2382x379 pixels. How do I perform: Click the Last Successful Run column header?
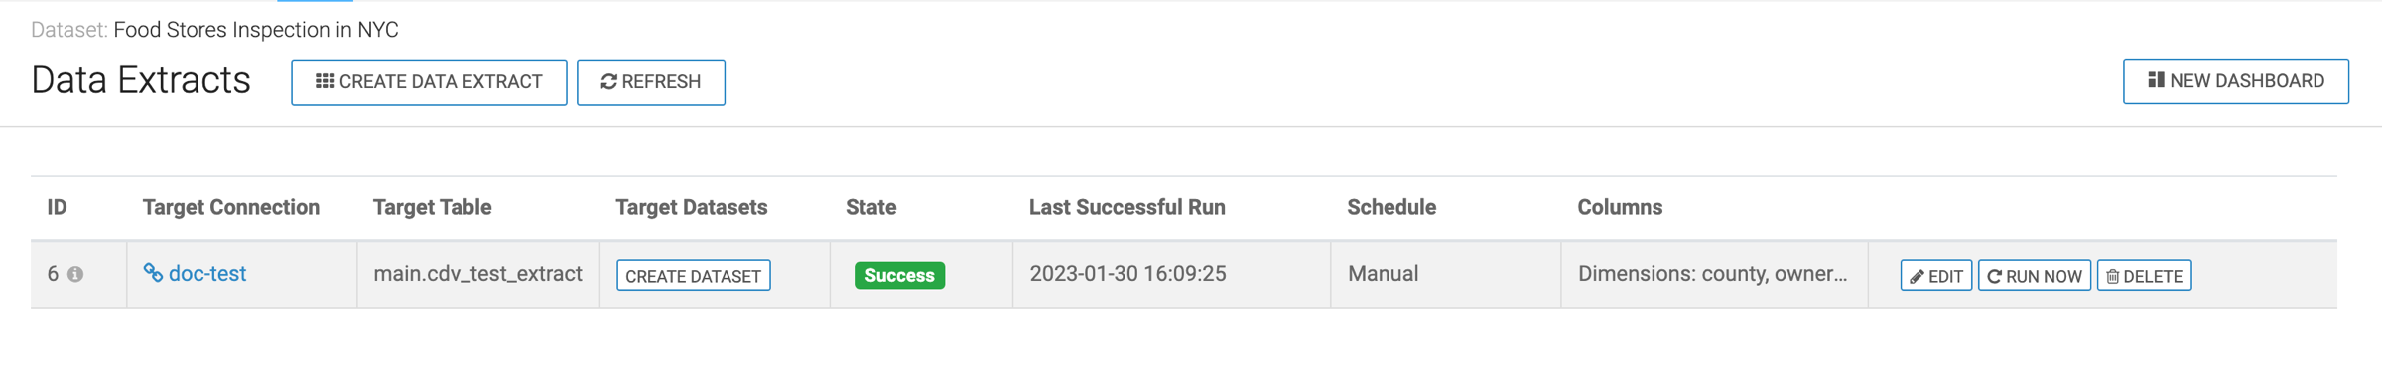1126,207
